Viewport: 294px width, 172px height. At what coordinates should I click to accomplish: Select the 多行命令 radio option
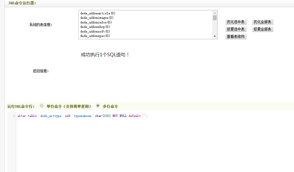tap(98, 105)
